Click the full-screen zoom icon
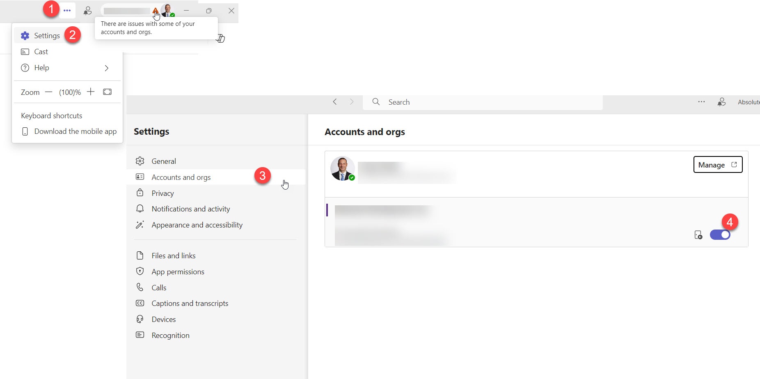This screenshot has width=760, height=379. (x=107, y=92)
